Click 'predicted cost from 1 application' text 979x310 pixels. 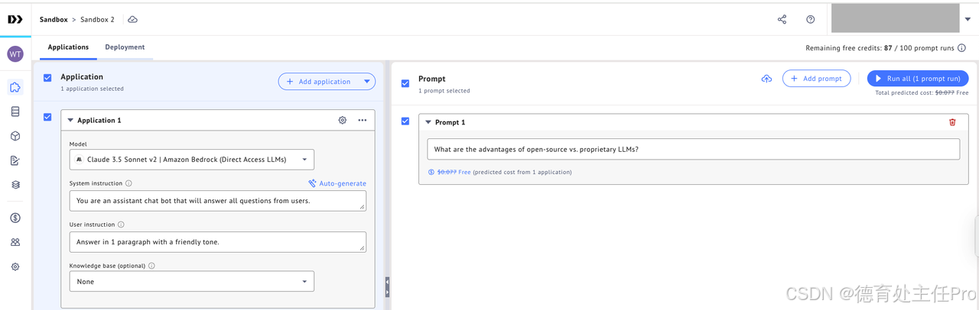[522, 172]
